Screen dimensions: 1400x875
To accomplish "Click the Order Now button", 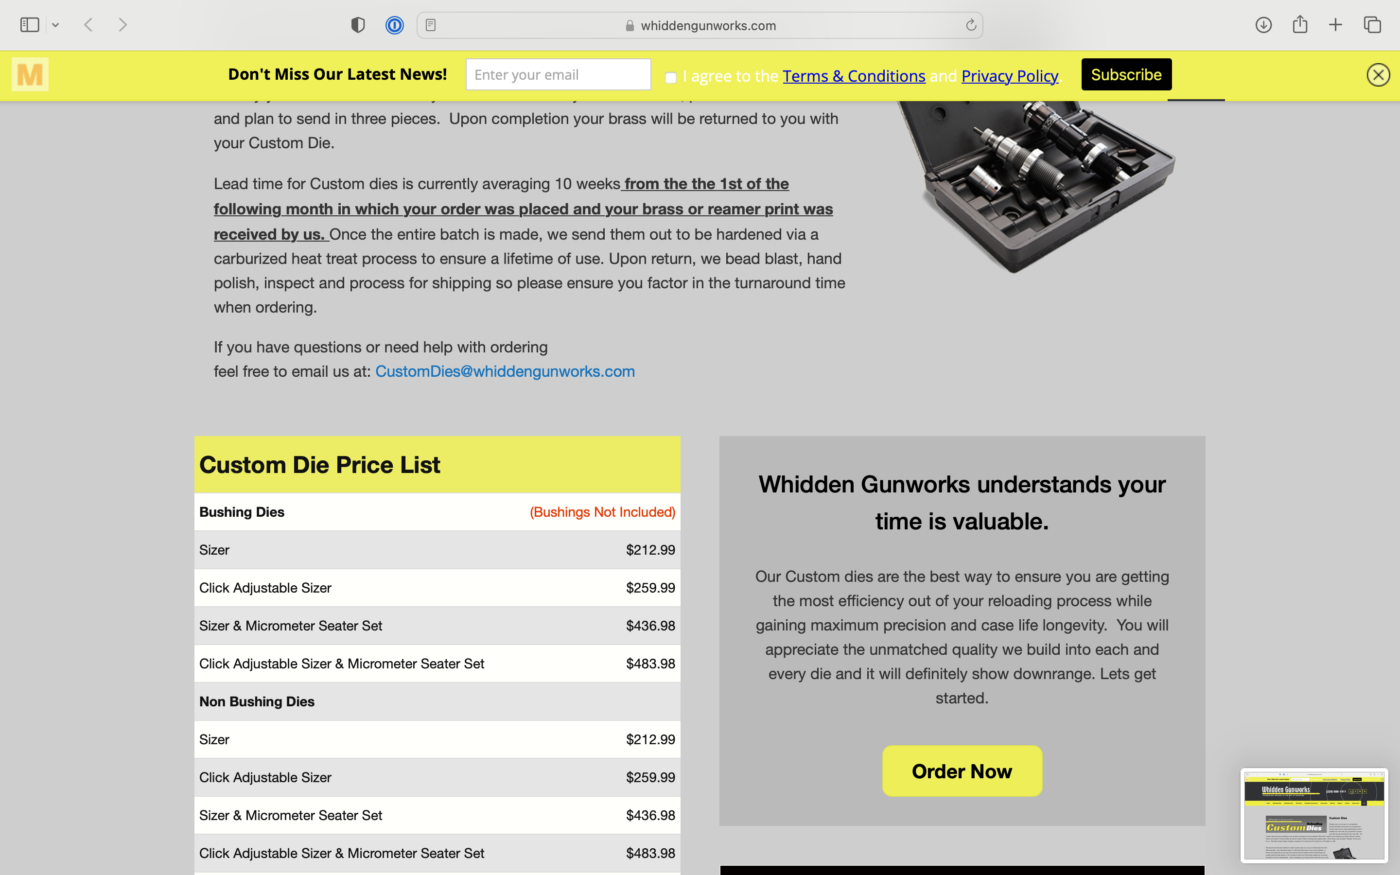I will tap(962, 771).
